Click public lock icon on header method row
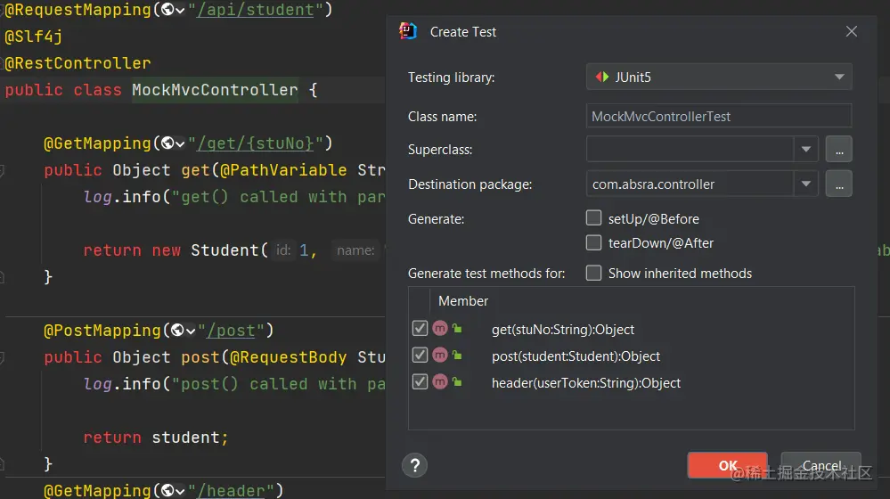Image resolution: width=890 pixels, height=499 pixels. (x=457, y=381)
